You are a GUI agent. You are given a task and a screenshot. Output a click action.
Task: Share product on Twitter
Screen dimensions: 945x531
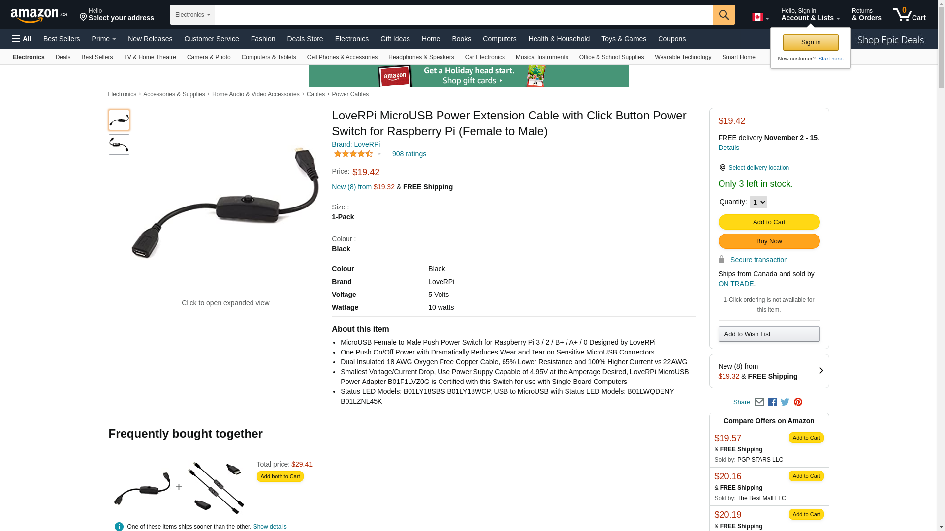click(x=785, y=402)
